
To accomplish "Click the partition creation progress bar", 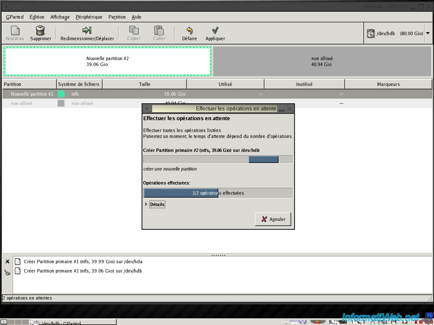I will (218, 160).
